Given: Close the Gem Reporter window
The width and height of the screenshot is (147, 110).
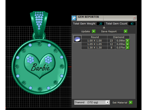Looking at the screenshot, I should [x=134, y=18].
